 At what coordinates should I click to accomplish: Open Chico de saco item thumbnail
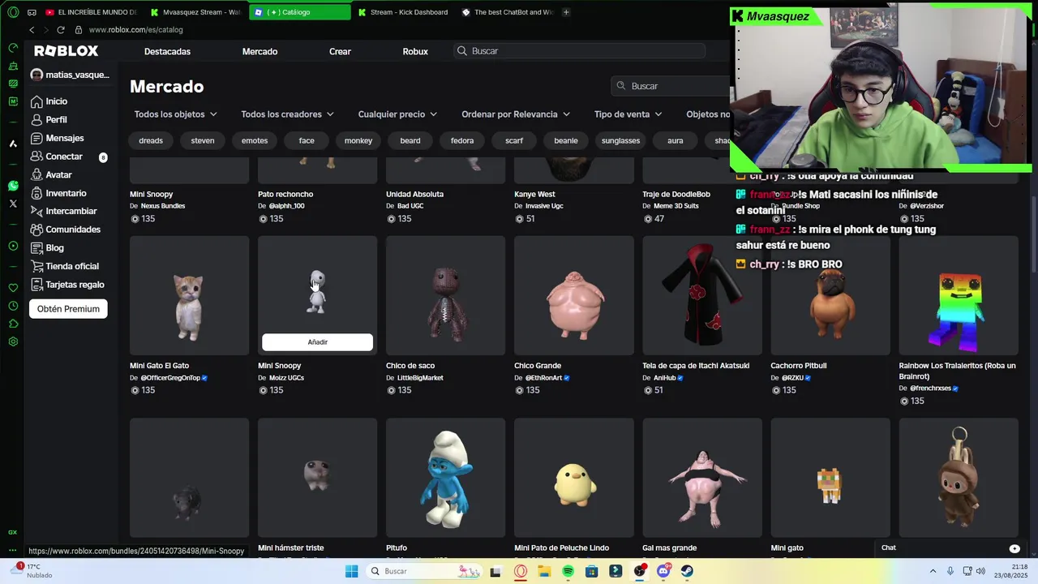point(445,295)
